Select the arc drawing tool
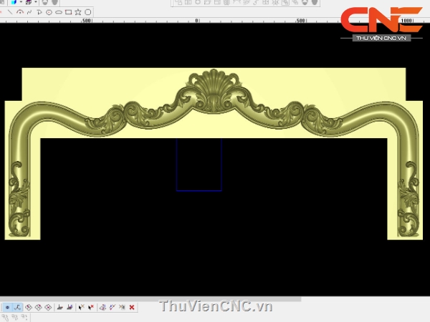 pyautogui.click(x=21, y=12)
